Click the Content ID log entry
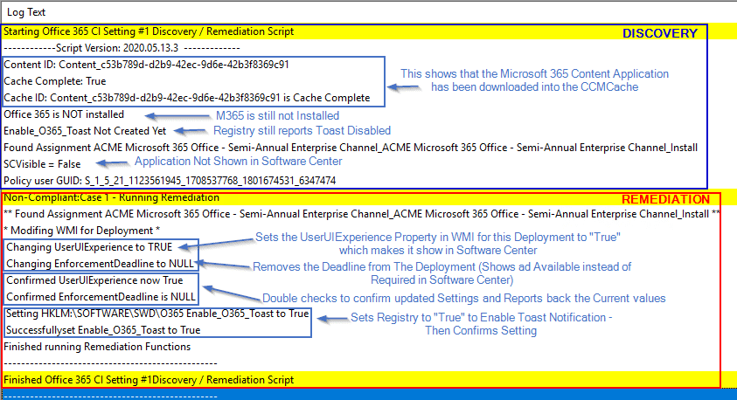This screenshot has height=400, width=737. pos(146,65)
